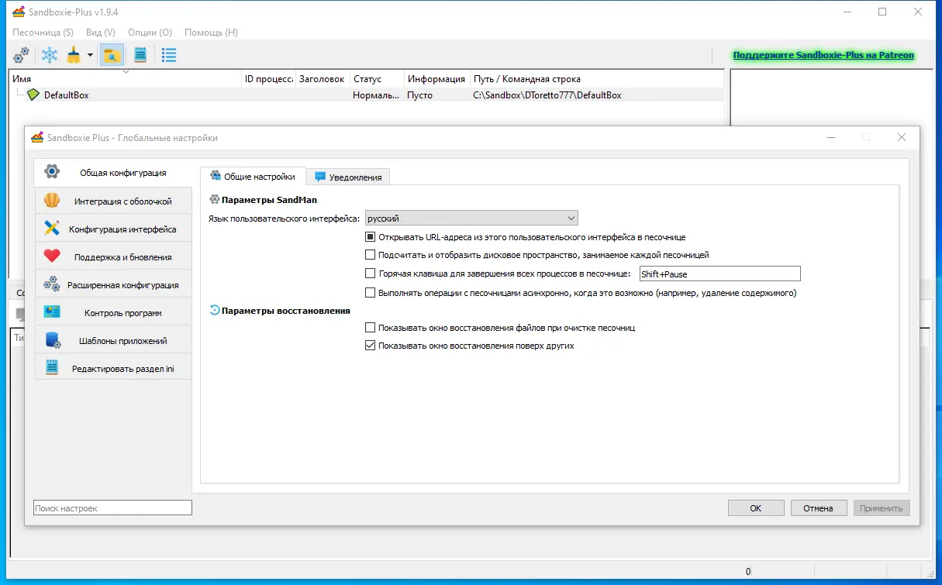Open global settings gear icon in main toolbar
This screenshot has height=585, width=942.
[21, 55]
